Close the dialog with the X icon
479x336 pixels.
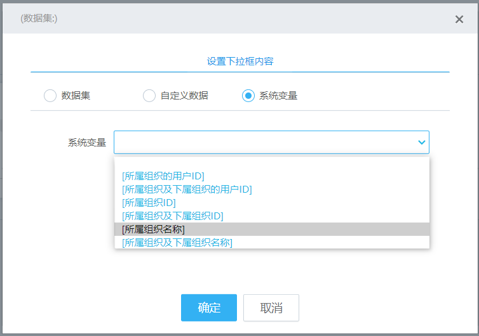(459, 20)
